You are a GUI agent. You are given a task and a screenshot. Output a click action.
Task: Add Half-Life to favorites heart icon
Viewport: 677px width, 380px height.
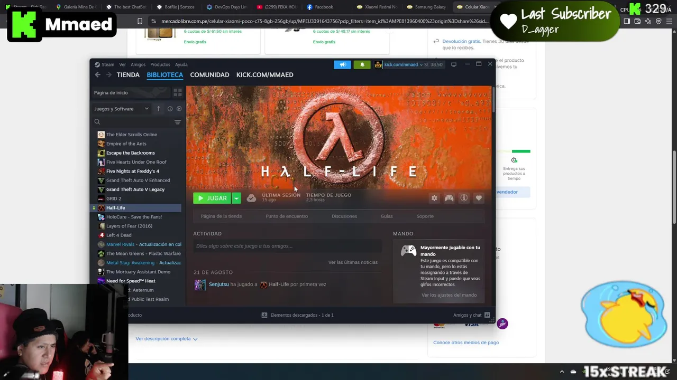click(479, 198)
